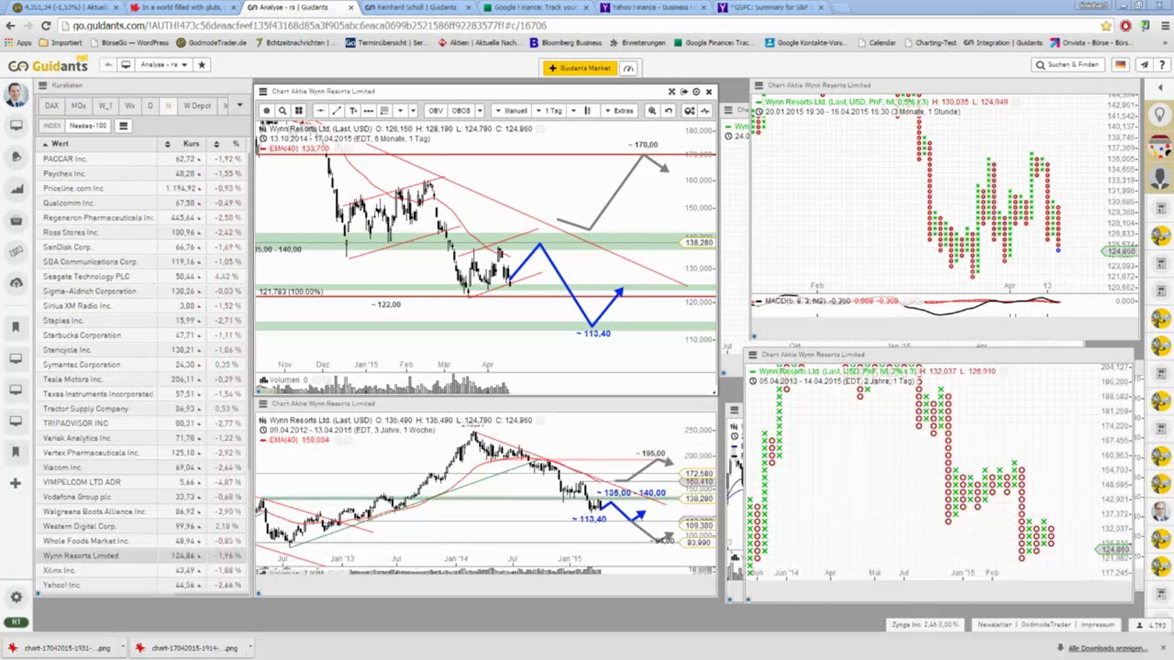The width and height of the screenshot is (1174, 660).
Task: Click the chart toolbar search magnifier icon
Action: click(282, 111)
